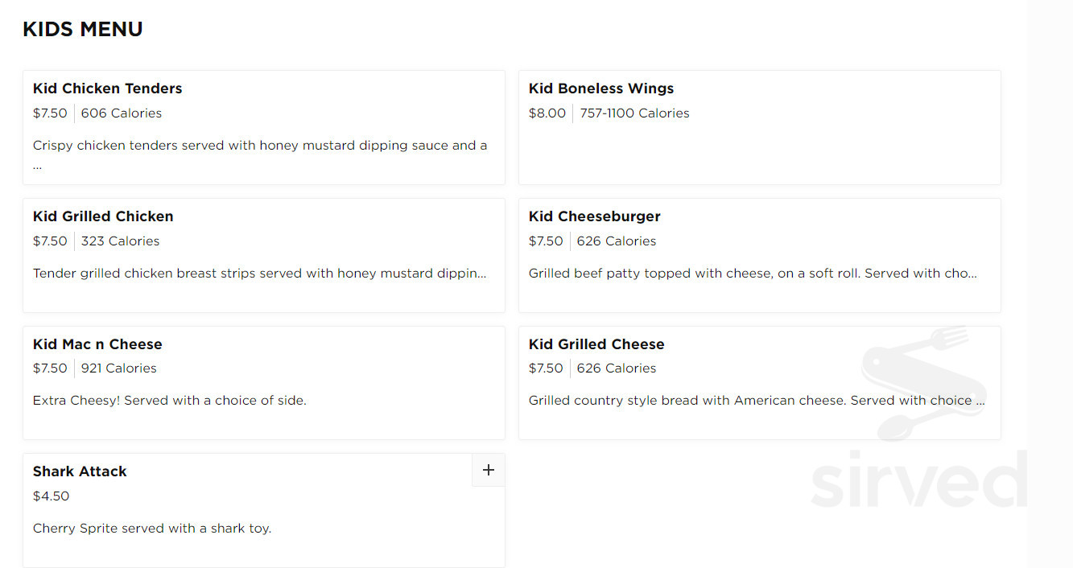Viewport: 1073px width, 568px height.
Task: Click the KIDS MENU section heading
Action: pos(83,29)
